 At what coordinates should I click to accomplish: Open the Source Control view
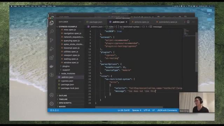coord(51,40)
